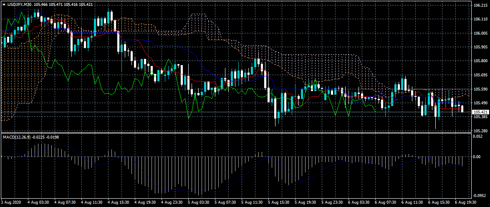490x207 pixels.
Task: Click the 6 Aug 07:30 time label
Action: 386,202
